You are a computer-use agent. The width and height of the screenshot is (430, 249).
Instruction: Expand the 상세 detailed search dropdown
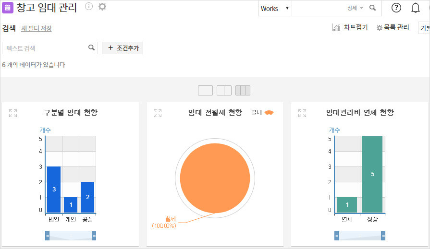355,8
